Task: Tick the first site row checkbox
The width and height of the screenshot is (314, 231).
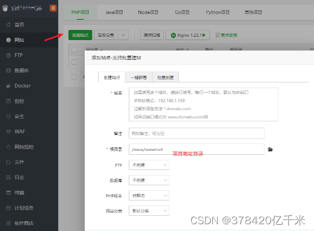Action: [x=74, y=62]
